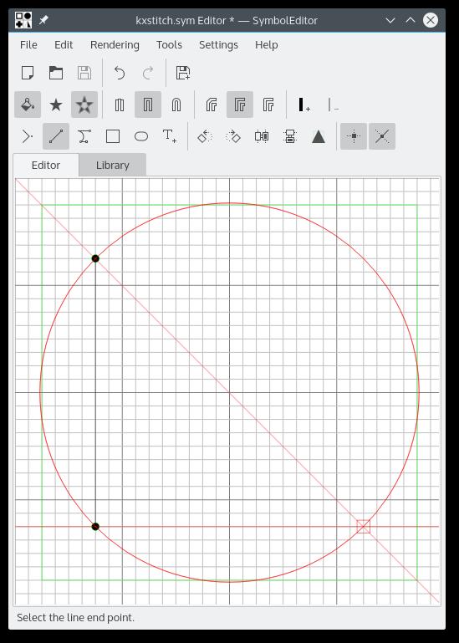This screenshot has width=459, height=643.
Task: Open the Rendering menu
Action: (x=115, y=44)
